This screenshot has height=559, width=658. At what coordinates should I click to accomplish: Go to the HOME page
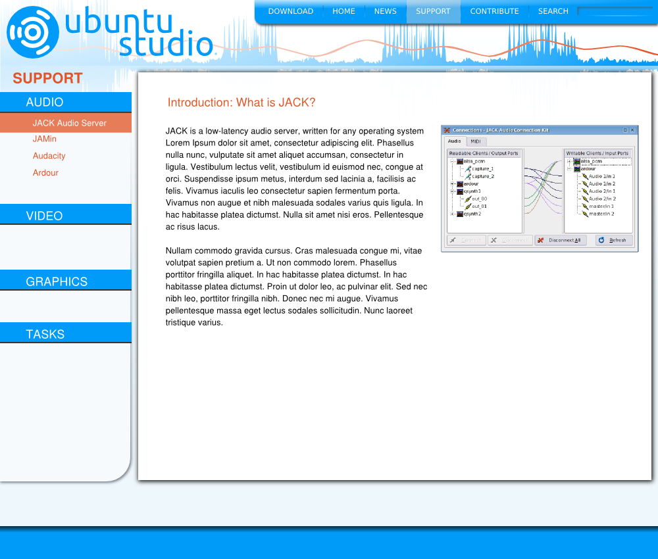343,11
